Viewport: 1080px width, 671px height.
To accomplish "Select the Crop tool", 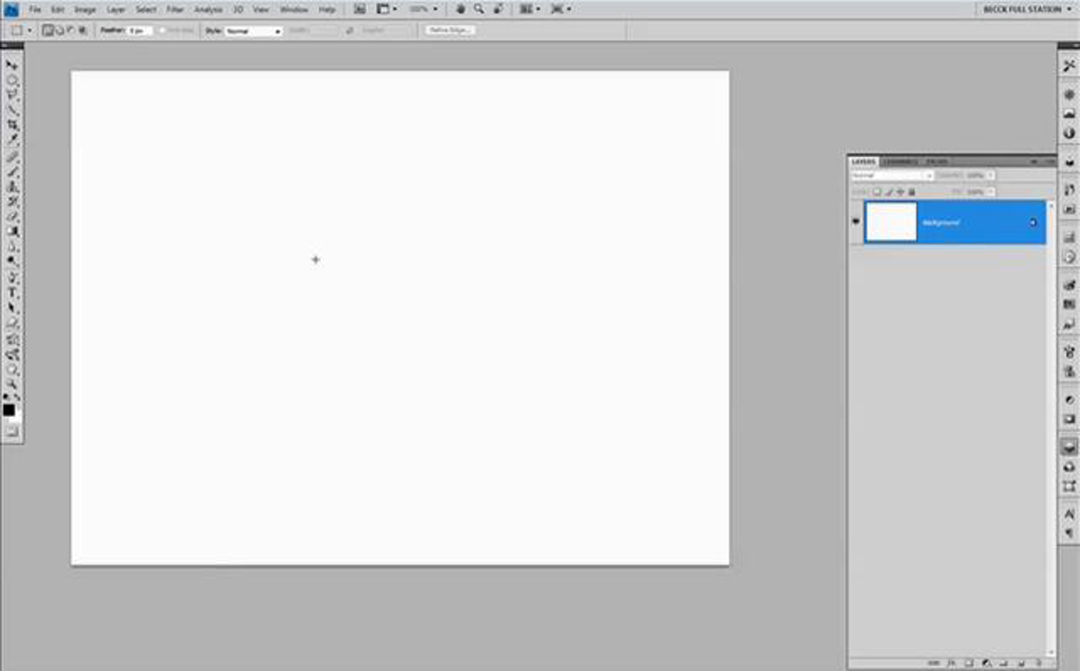I will tap(13, 125).
